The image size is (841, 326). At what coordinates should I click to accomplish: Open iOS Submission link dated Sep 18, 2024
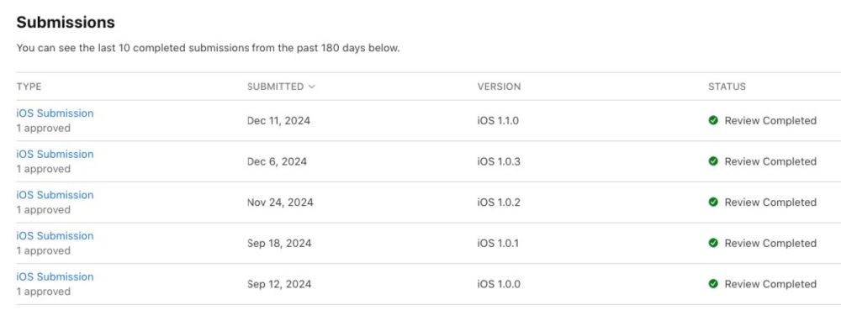coord(55,236)
